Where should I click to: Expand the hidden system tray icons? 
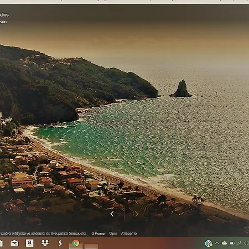point(217,243)
